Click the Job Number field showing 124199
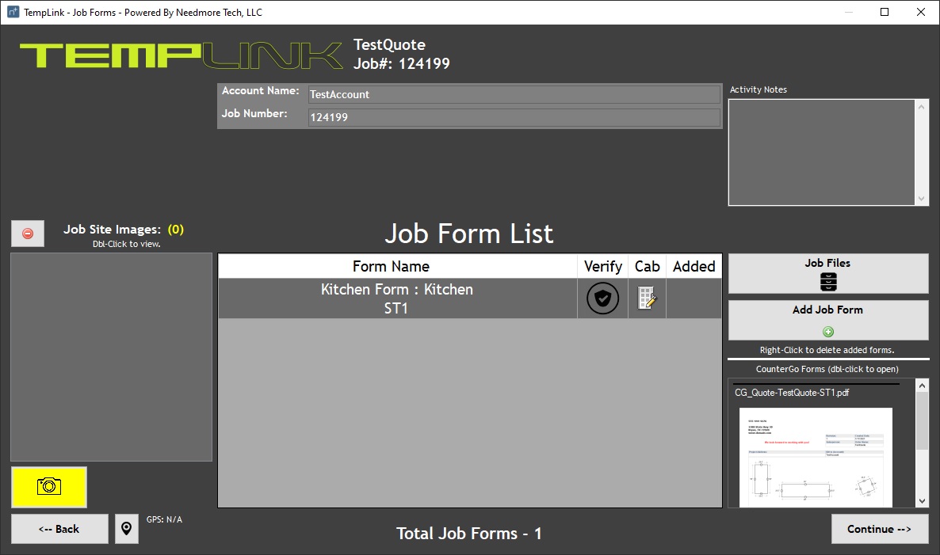This screenshot has height=555, width=940. [x=514, y=116]
